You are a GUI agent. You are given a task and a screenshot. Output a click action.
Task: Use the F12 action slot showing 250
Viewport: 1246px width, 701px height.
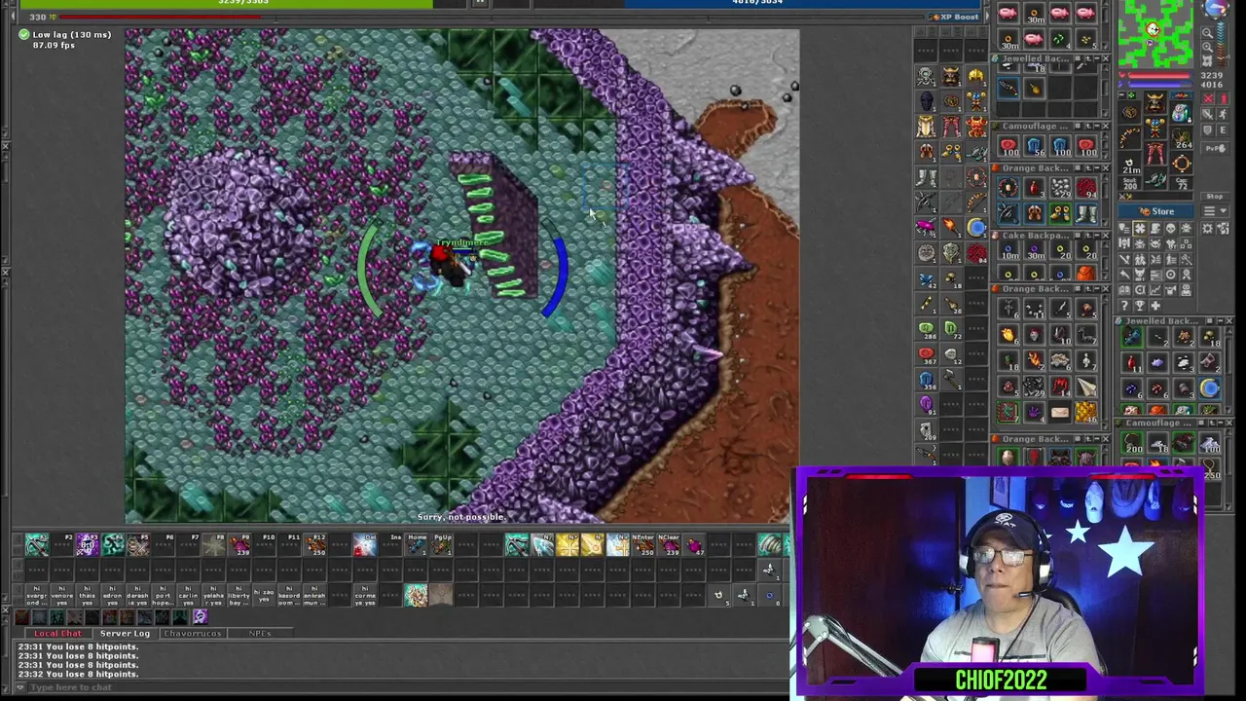click(x=315, y=545)
